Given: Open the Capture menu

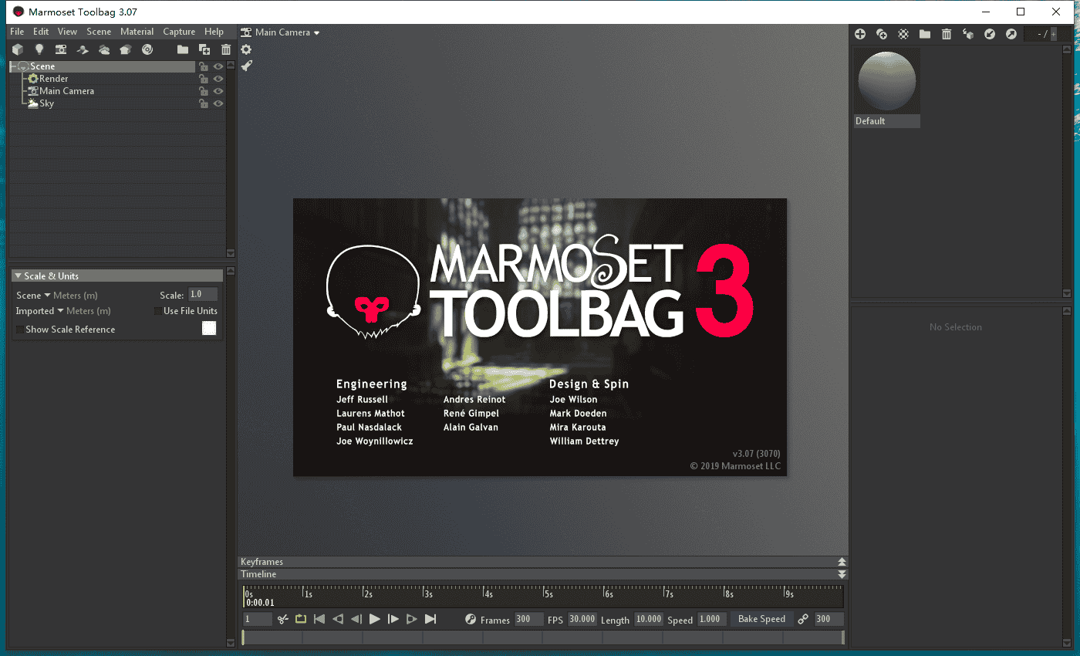Looking at the screenshot, I should pyautogui.click(x=179, y=32).
